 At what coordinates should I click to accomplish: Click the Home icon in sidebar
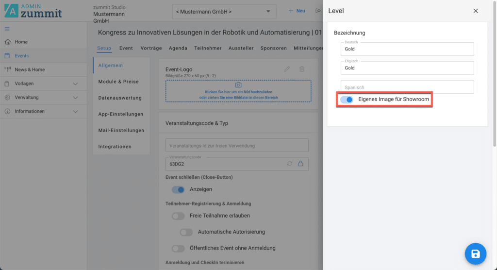pyautogui.click(x=7, y=42)
